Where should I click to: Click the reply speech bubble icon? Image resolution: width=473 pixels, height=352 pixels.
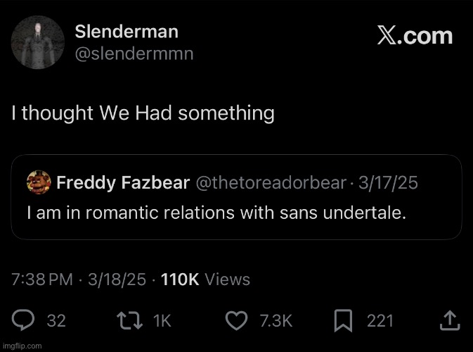(x=24, y=321)
